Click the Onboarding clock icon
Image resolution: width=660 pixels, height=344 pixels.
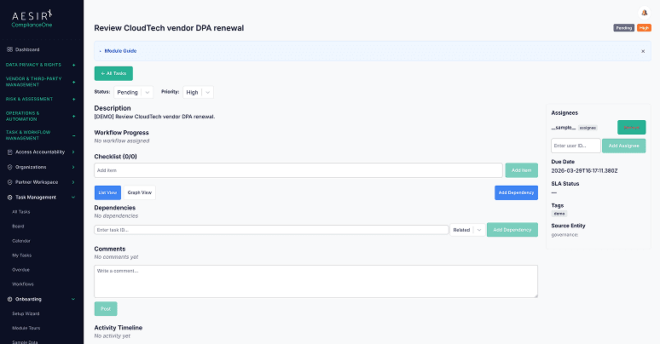coord(9,300)
